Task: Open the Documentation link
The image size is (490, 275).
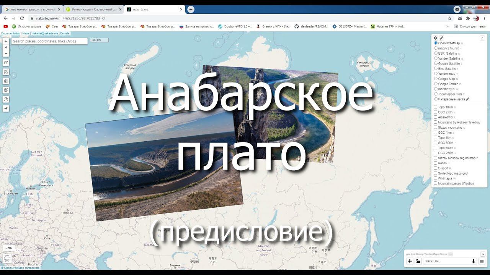Action: pos(11,34)
